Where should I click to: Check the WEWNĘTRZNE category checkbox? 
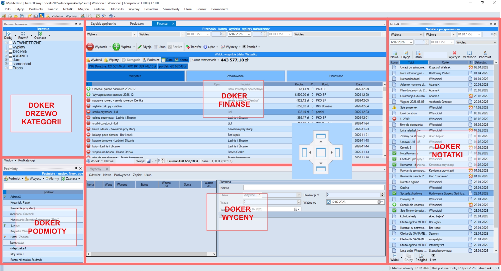(x=11, y=43)
